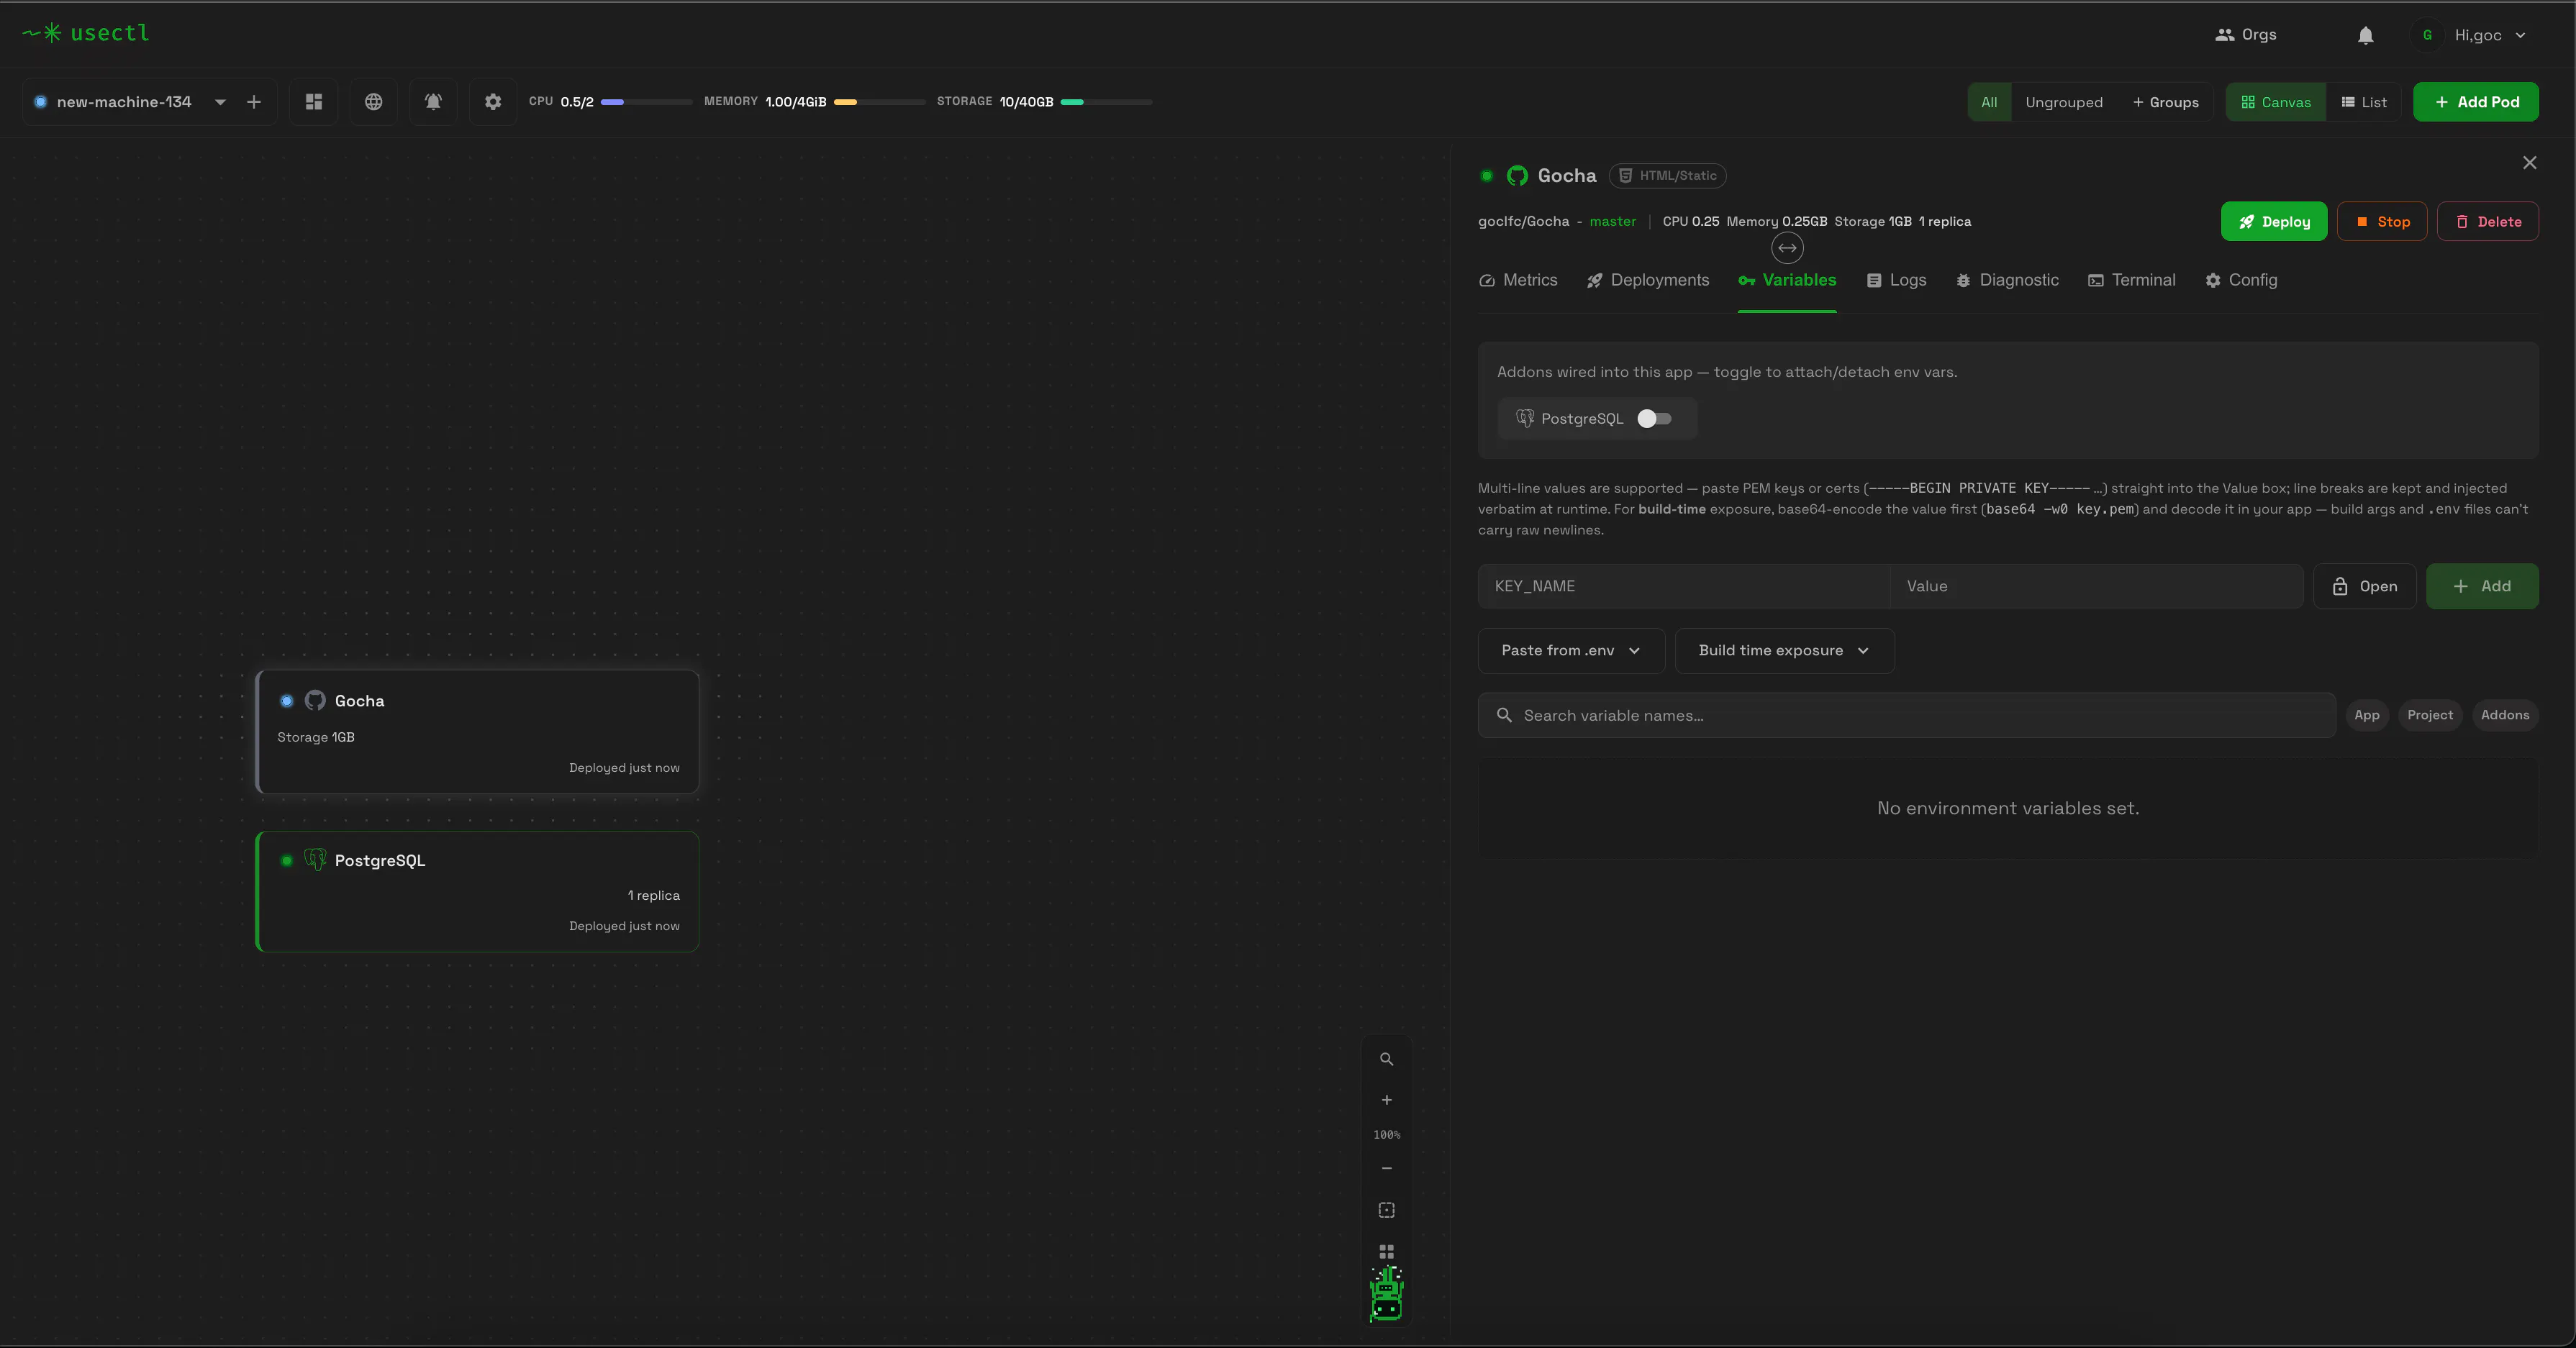Open the globe network icon

tap(374, 102)
